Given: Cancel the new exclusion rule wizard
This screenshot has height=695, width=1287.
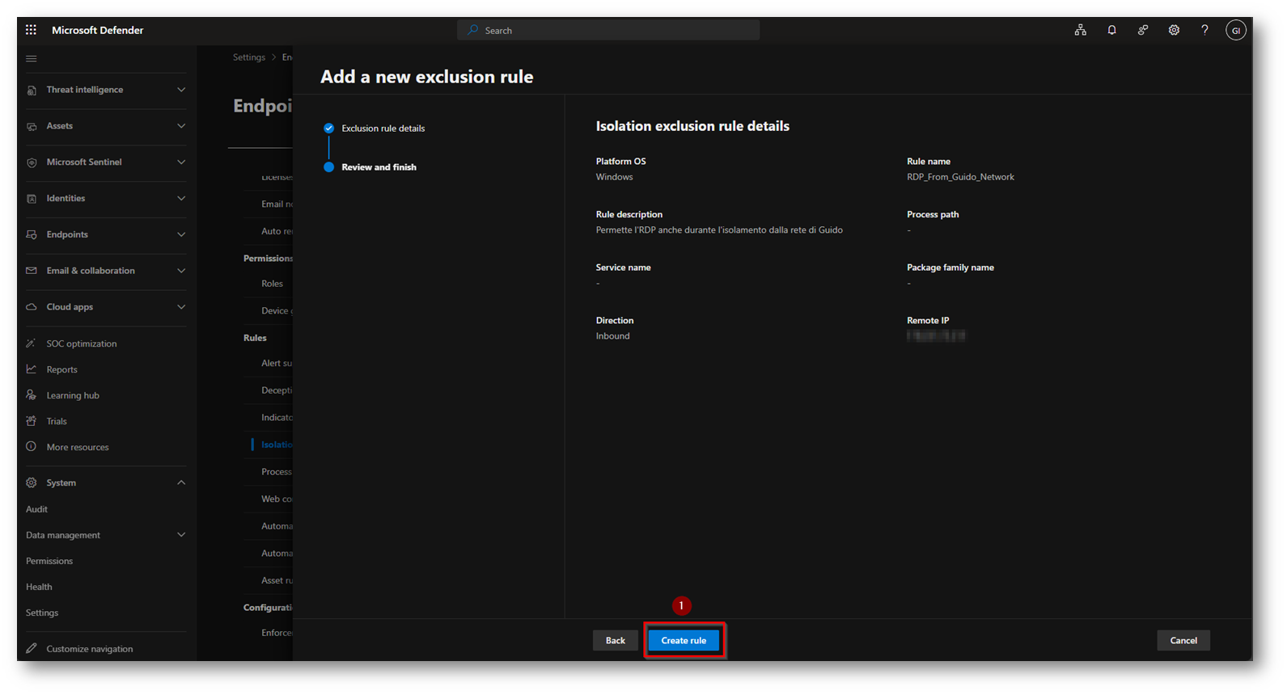Looking at the screenshot, I should point(1183,640).
